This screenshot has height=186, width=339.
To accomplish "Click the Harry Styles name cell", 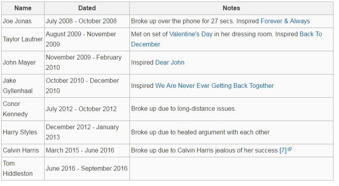I will point(20,132).
